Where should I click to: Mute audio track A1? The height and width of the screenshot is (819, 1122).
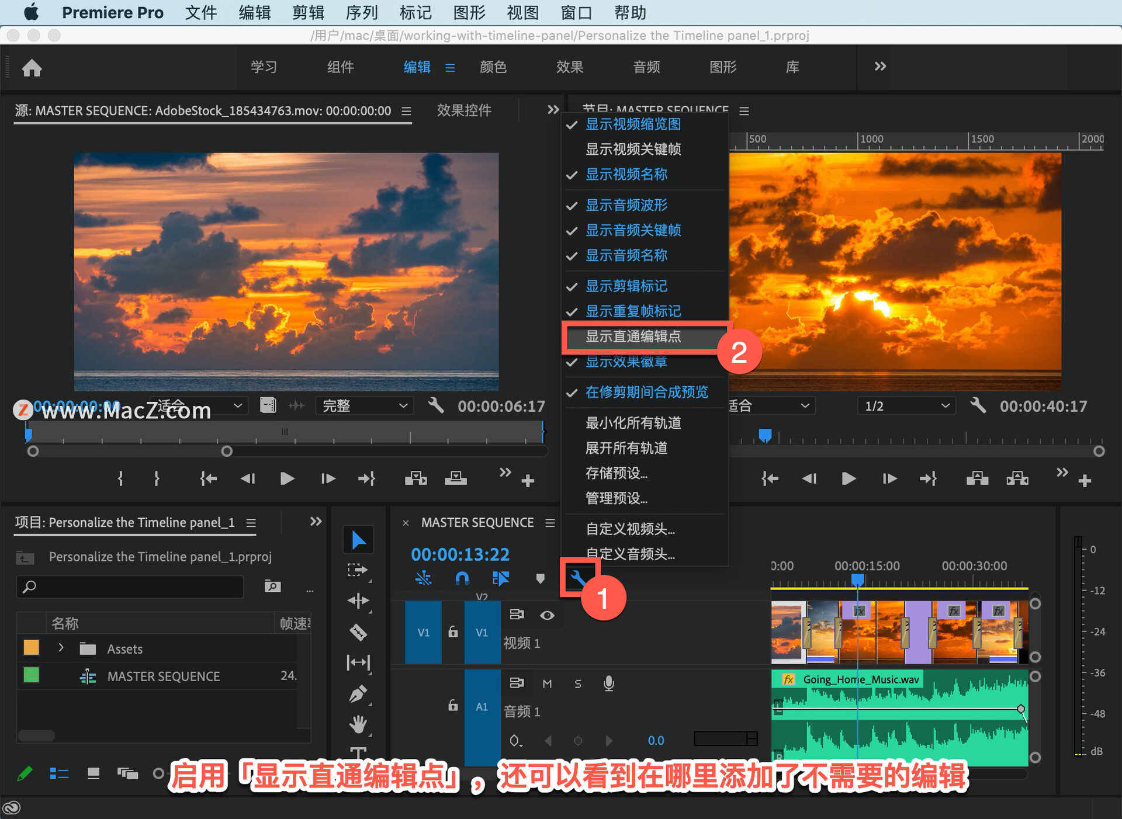[547, 683]
